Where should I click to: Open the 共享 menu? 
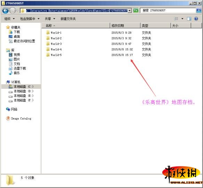click(x=50, y=19)
